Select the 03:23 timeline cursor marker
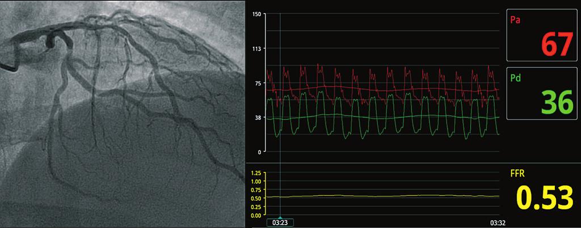Image resolution: width=581 pixels, height=228 pixels. click(280, 222)
